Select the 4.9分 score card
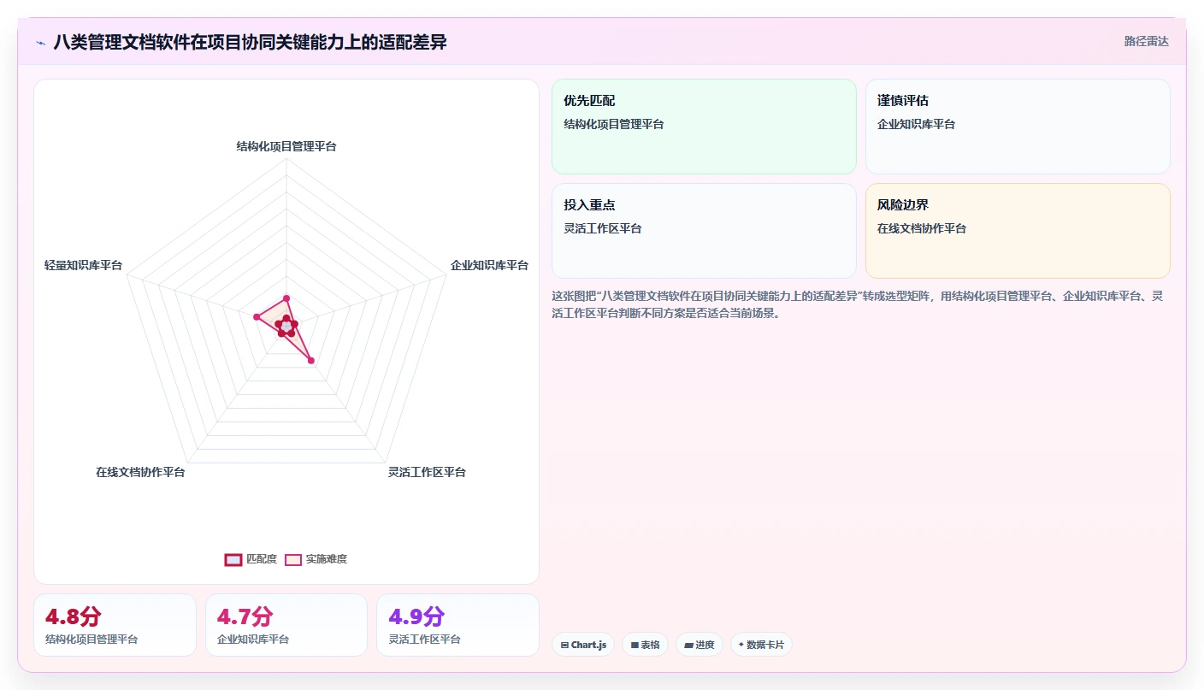This screenshot has width=1204, height=690. pyautogui.click(x=457, y=625)
